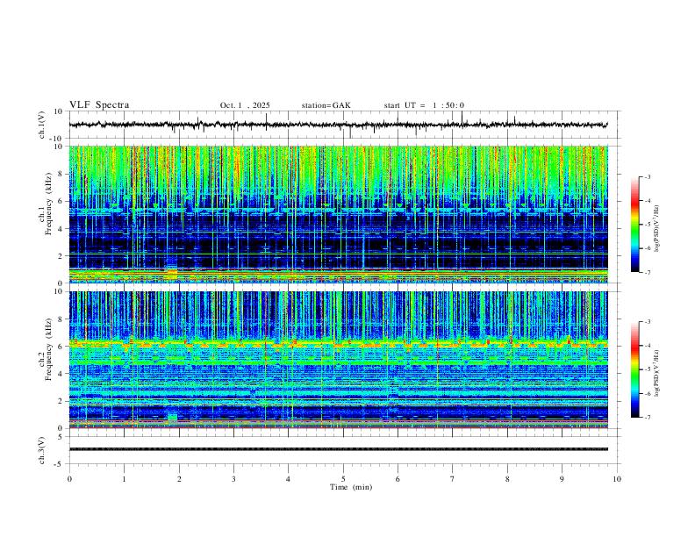Click the ch.1 spectrogram panel
Image resolution: width=695 pixels, height=537 pixels.
[338, 214]
